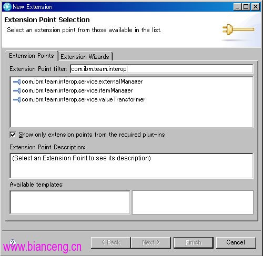Screen dimensions: 263x256
Task: Cancel the New Extension dialog
Action: tap(236, 242)
